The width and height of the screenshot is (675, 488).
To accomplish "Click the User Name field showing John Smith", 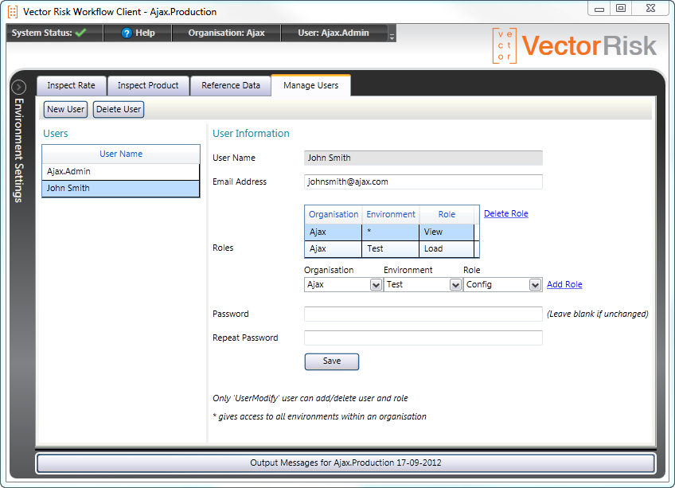I will tap(423, 158).
